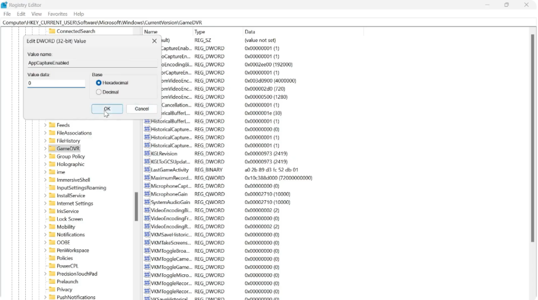Expand the FileHistory tree node

click(45, 141)
